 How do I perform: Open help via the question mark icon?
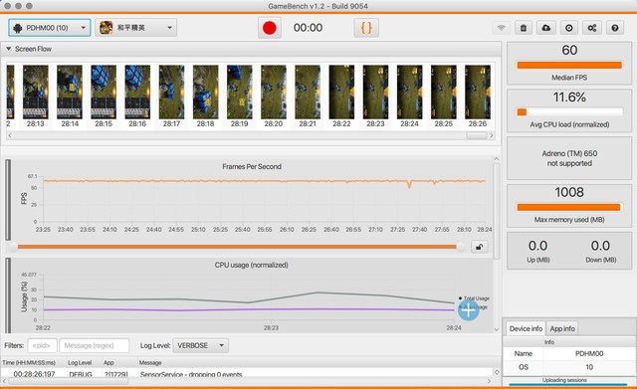point(615,28)
